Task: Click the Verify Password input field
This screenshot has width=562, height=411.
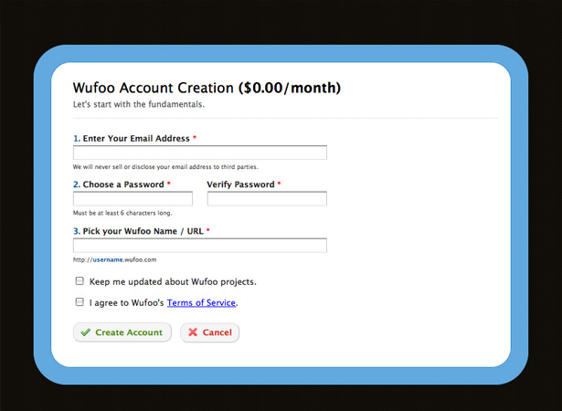Action: pyautogui.click(x=267, y=199)
